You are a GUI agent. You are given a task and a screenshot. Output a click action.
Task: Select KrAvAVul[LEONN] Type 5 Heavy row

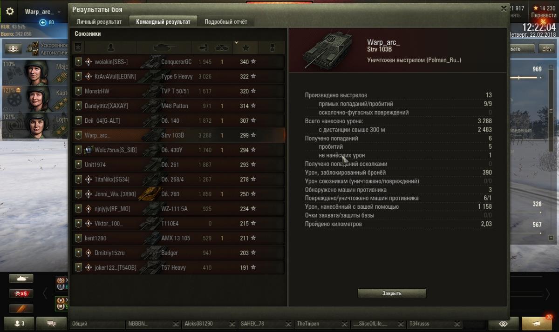click(x=178, y=76)
